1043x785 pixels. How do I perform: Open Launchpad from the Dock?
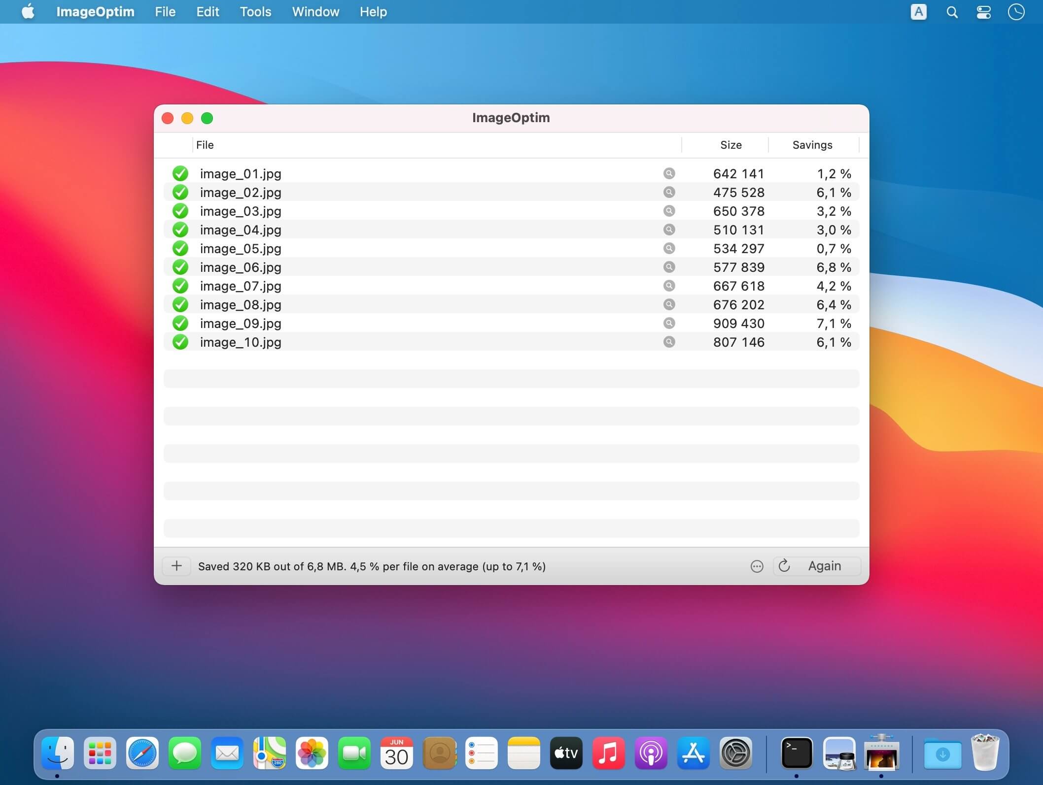pos(100,753)
